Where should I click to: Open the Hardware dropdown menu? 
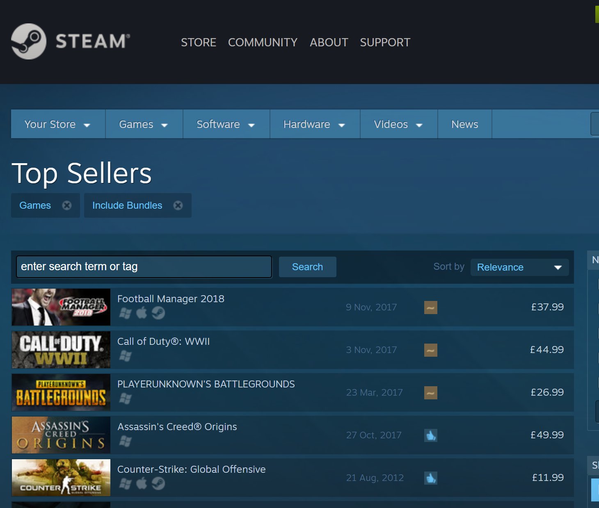(x=315, y=124)
